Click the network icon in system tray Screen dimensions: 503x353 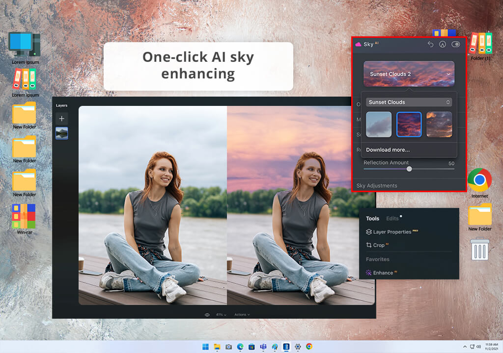pyautogui.click(x=472, y=347)
